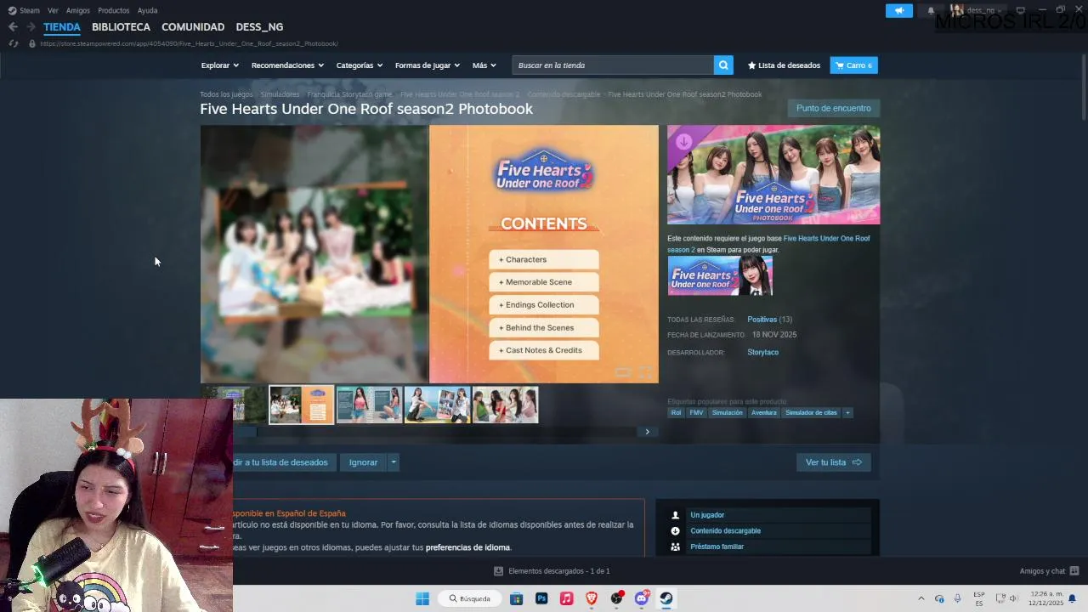The image size is (1088, 612).
Task: Click the blue download badge on the banner
Action: tap(683, 141)
